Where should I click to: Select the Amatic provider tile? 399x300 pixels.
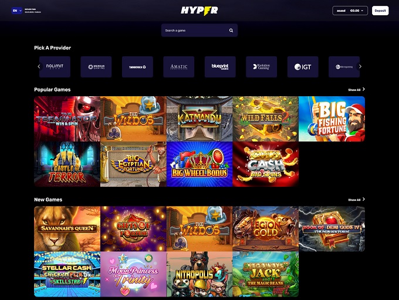click(x=178, y=67)
